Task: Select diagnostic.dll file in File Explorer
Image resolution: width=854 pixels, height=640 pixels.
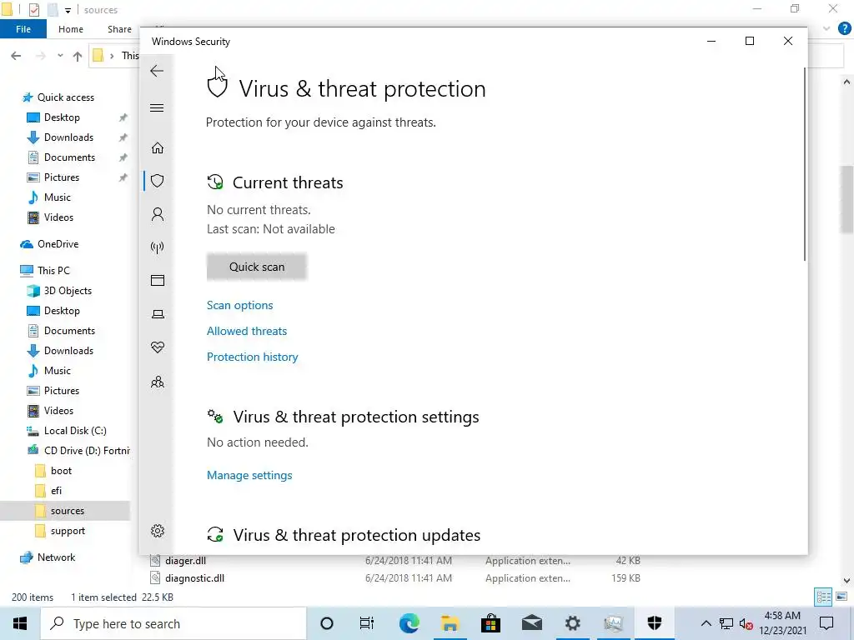Action: [194, 578]
